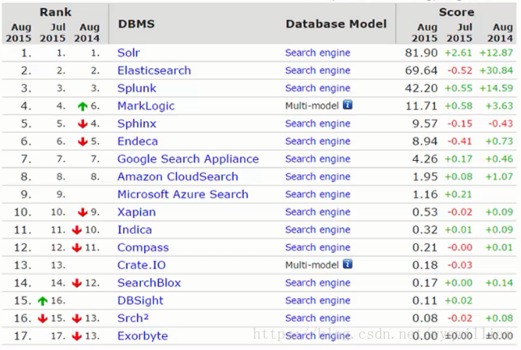Open the Endeca link
The width and height of the screenshot is (521, 350).
138,141
